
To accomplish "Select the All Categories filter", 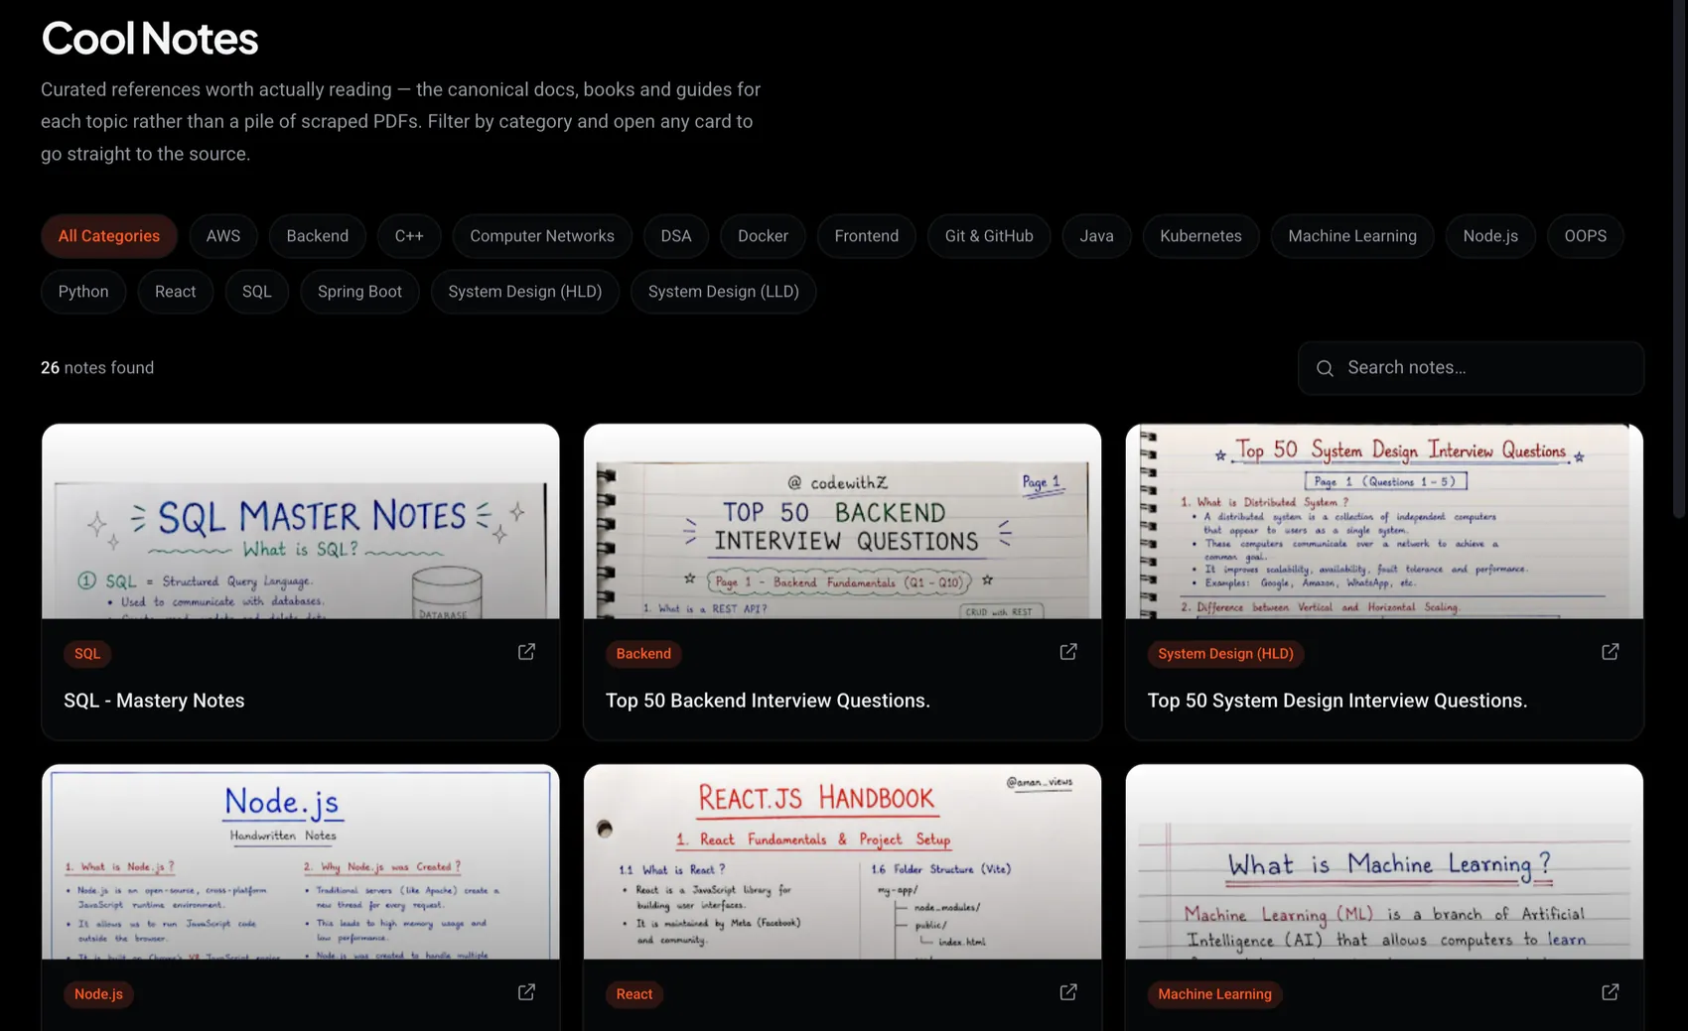I will [x=109, y=236].
